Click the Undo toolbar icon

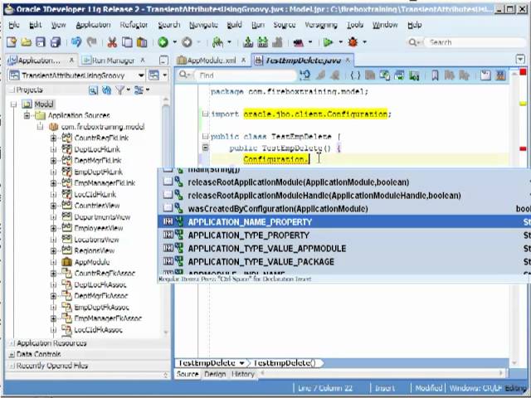[76, 42]
